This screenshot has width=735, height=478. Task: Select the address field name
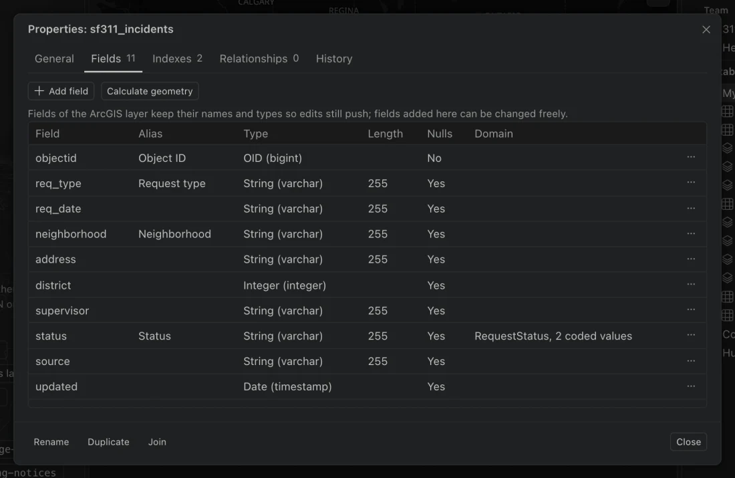pyautogui.click(x=55, y=259)
